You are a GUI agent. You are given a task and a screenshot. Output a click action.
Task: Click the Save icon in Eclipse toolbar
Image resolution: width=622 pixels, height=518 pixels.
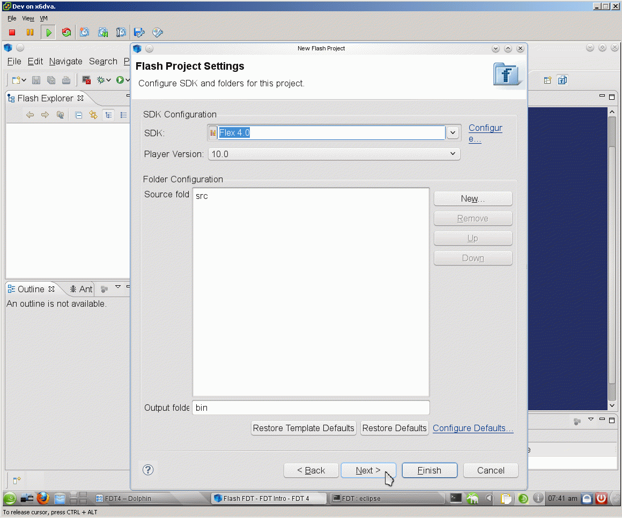pos(36,80)
